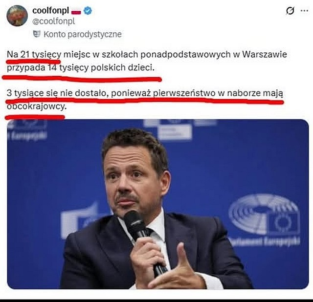Click the bold coolfonpl display name
Viewport: 313px width, 302px height.
(50, 11)
